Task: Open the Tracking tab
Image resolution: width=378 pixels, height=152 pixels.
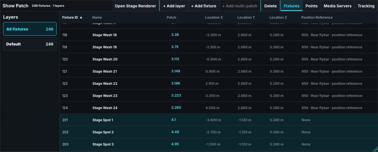Action: [366, 6]
